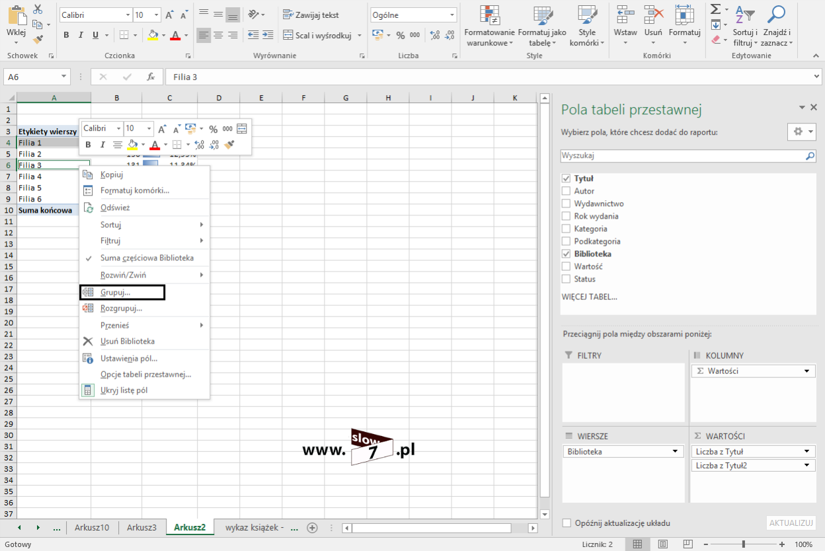Screen dimensions: 825x551
Task: Click the Wklej paste icon
Action: click(x=17, y=15)
